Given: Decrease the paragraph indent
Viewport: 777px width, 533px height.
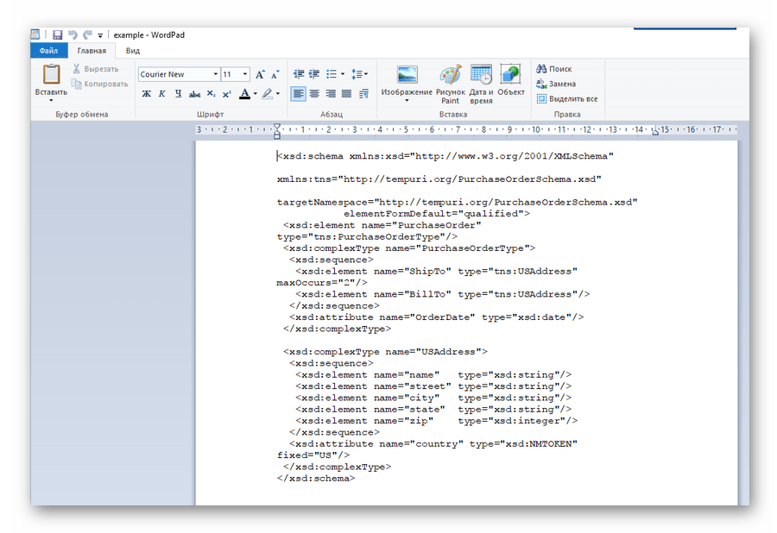Looking at the screenshot, I should [299, 75].
